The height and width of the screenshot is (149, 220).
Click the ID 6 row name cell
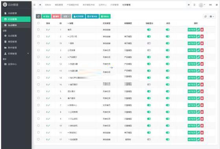click(71, 98)
